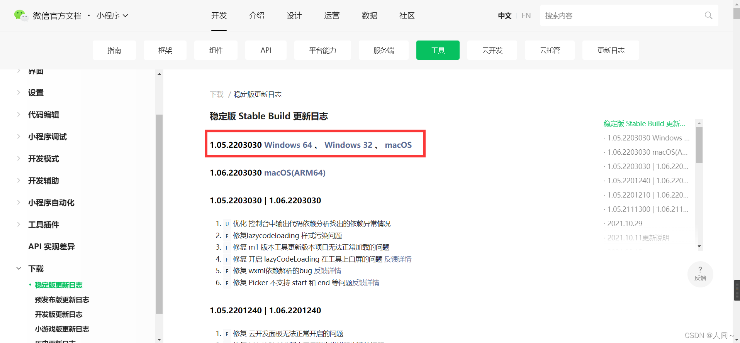Select the 社区 top menu
The width and height of the screenshot is (740, 343).
click(407, 15)
